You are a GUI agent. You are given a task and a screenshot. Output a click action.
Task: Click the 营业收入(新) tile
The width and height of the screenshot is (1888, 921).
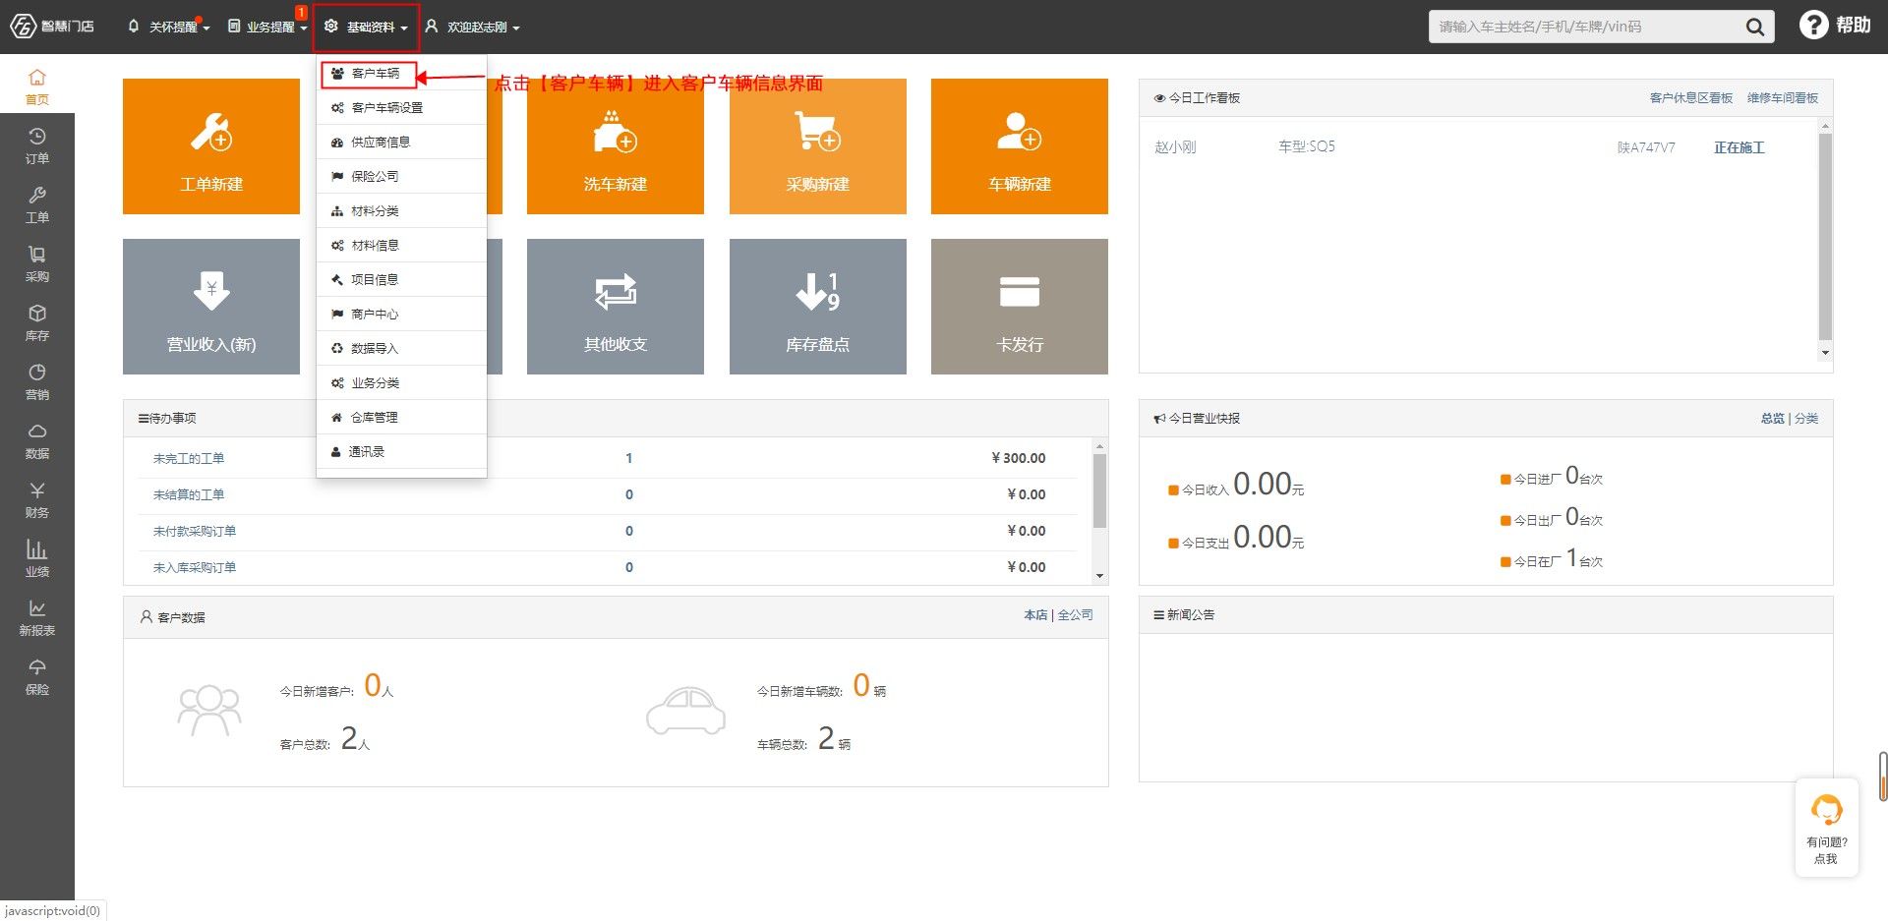[211, 307]
